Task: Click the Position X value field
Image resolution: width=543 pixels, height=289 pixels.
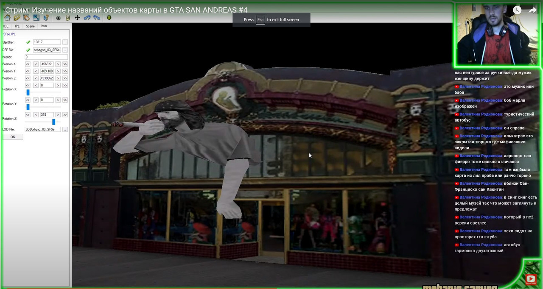Action: coord(47,64)
